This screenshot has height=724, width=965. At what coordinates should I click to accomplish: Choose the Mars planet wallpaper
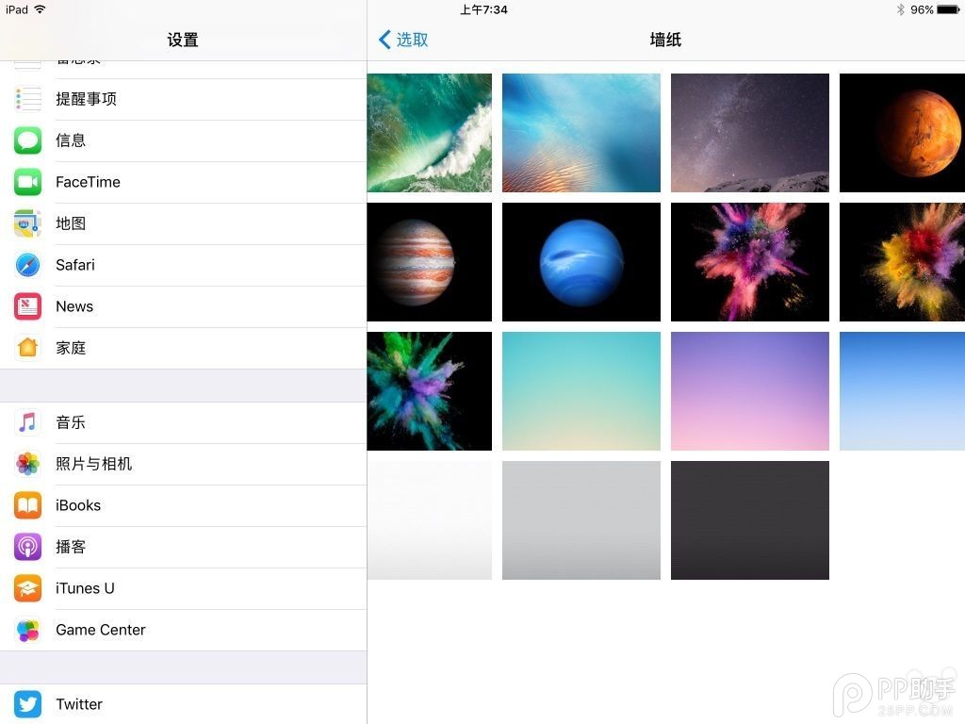pos(902,133)
